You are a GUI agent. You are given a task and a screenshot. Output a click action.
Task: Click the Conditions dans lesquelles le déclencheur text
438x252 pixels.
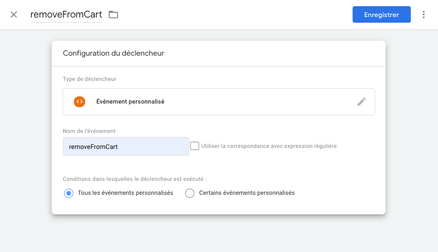click(x=134, y=179)
